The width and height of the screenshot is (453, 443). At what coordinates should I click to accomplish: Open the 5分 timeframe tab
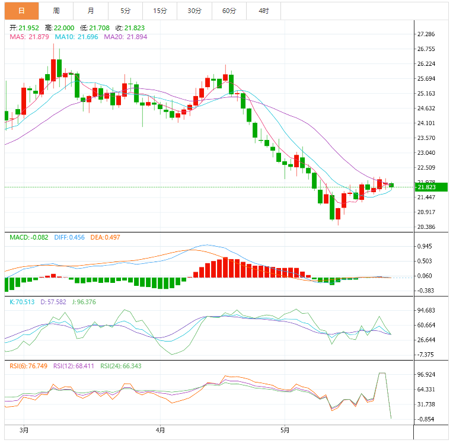[x=125, y=11]
